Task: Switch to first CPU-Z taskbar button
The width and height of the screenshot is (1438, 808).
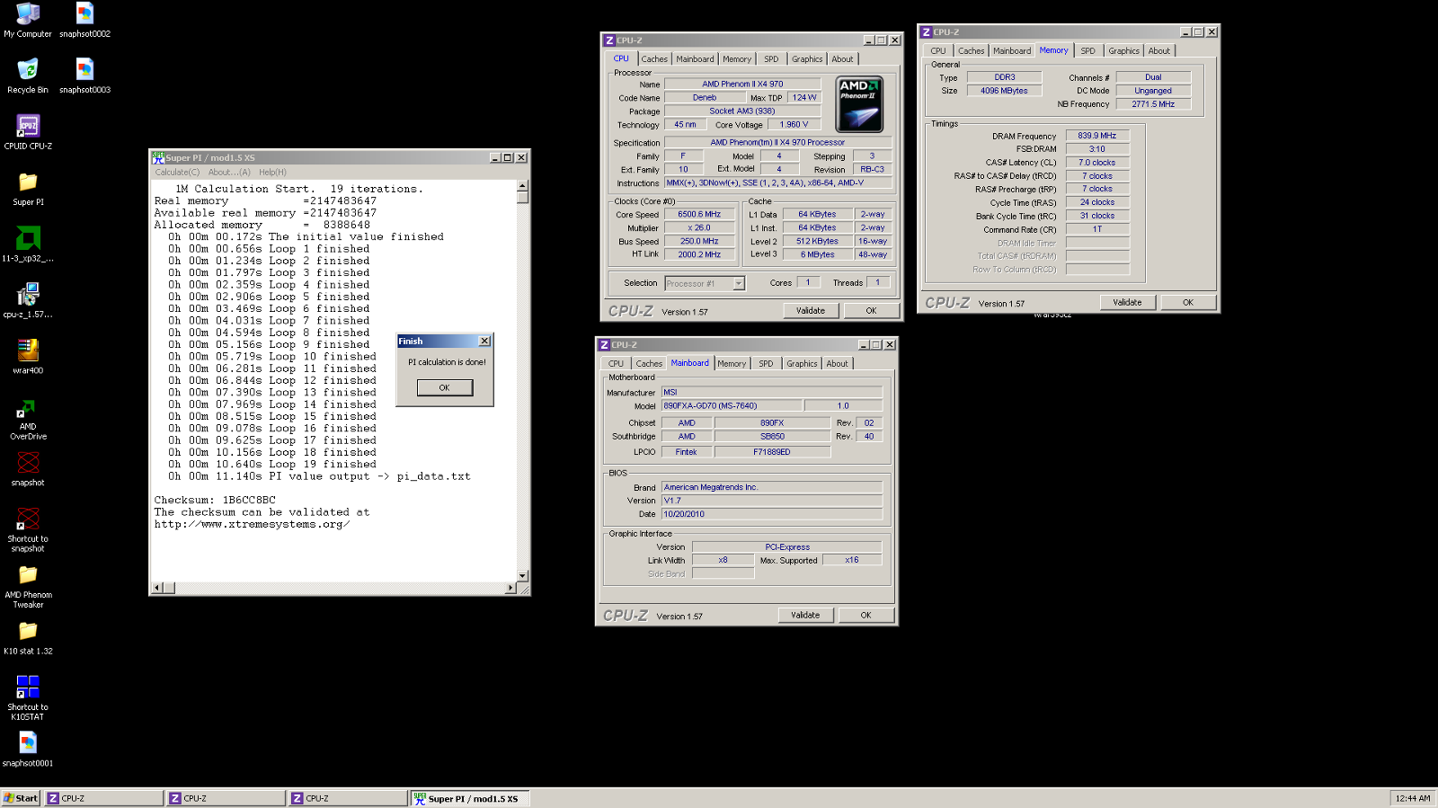Action: (x=103, y=798)
